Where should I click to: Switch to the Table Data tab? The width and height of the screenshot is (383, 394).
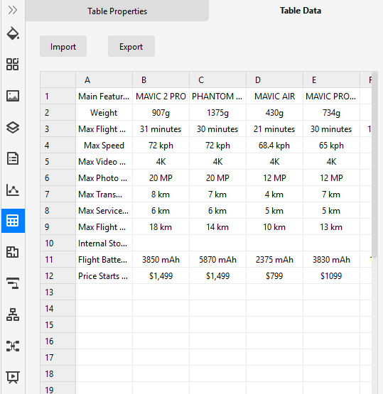[x=301, y=11]
